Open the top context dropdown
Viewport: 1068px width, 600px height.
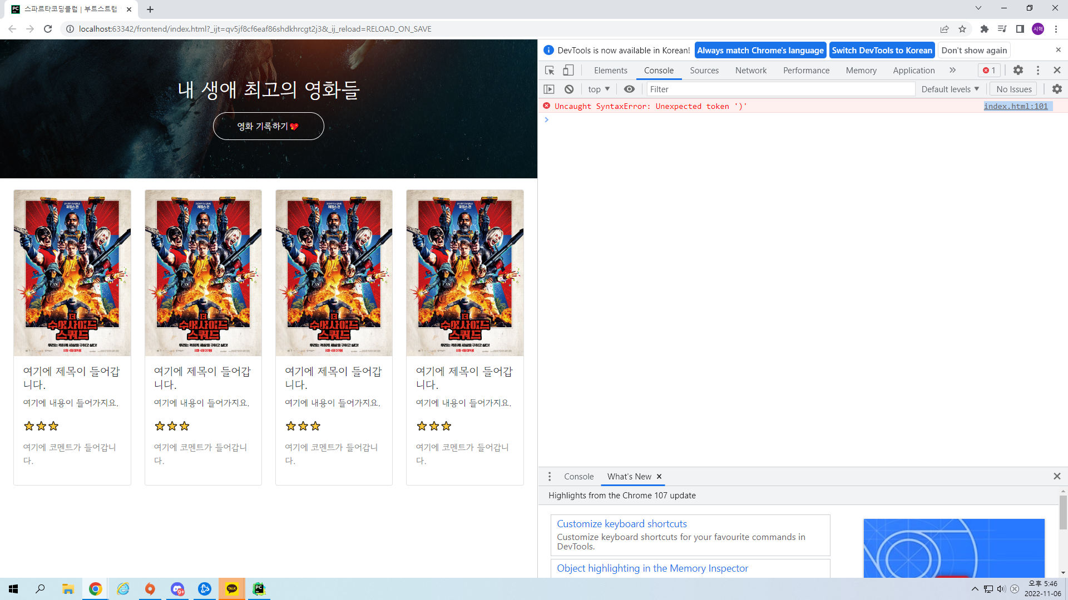[599, 89]
